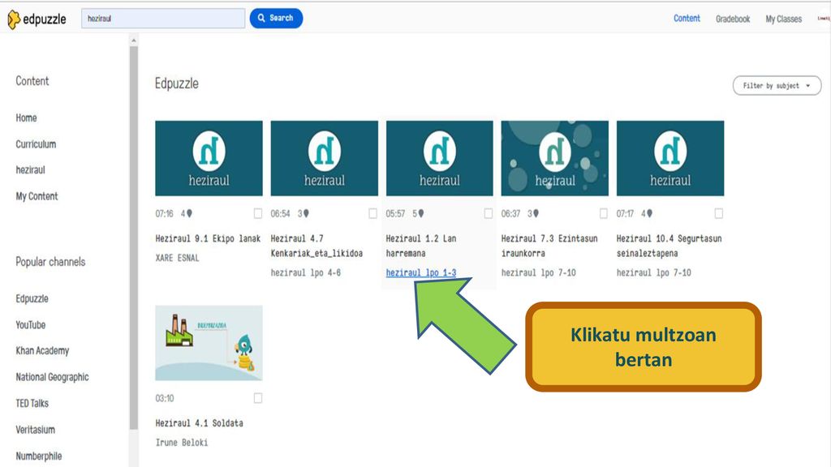This screenshot has width=831, height=467.
Task: Open Curriculum in the sidebar
Action: click(x=36, y=144)
